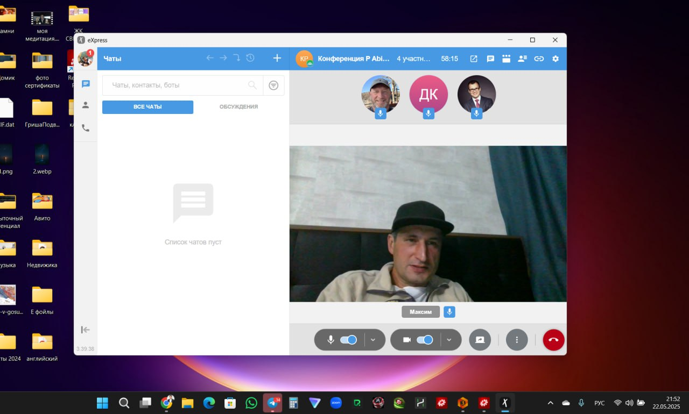The width and height of the screenshot is (689, 414).
Task: Open the Недвижка desktop folder
Action: 42,253
